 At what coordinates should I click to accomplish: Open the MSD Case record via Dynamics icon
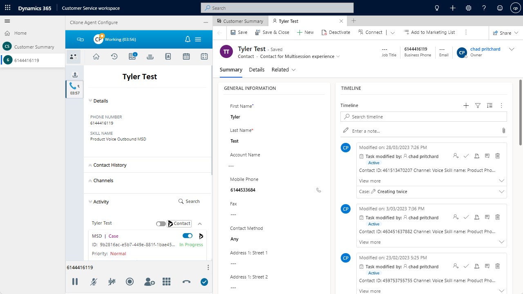coord(201,236)
